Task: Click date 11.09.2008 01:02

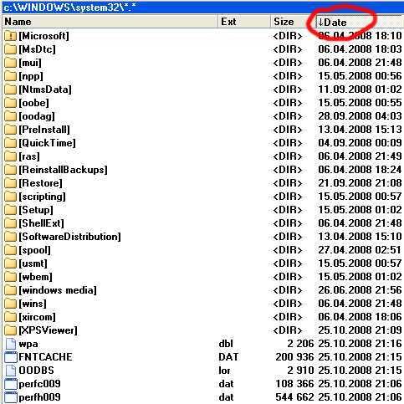Action: [360, 89]
